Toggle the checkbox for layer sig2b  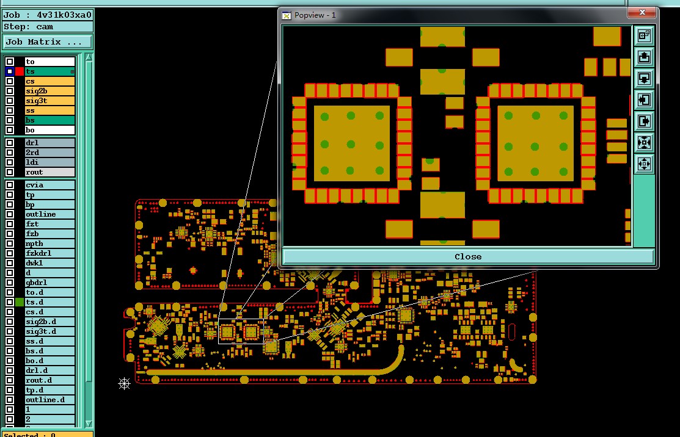(10, 91)
